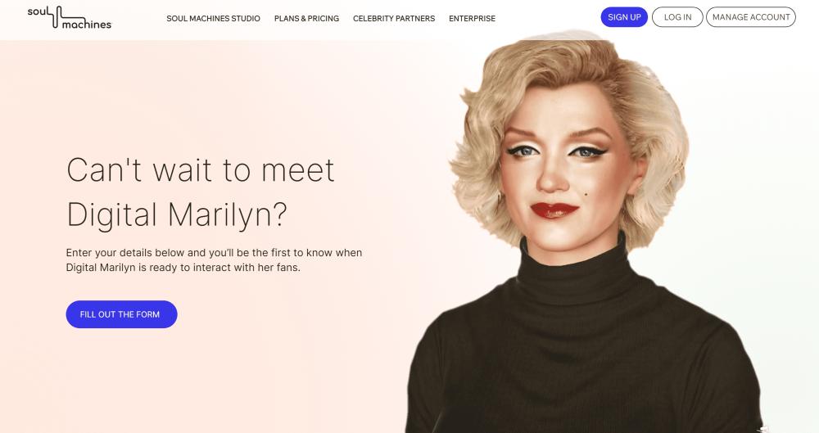Go to Plans & Pricing

click(306, 18)
